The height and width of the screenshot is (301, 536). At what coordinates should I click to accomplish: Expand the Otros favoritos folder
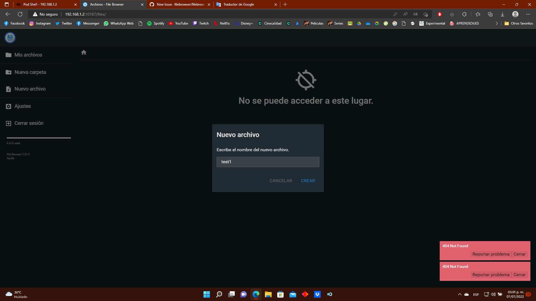coord(519,23)
